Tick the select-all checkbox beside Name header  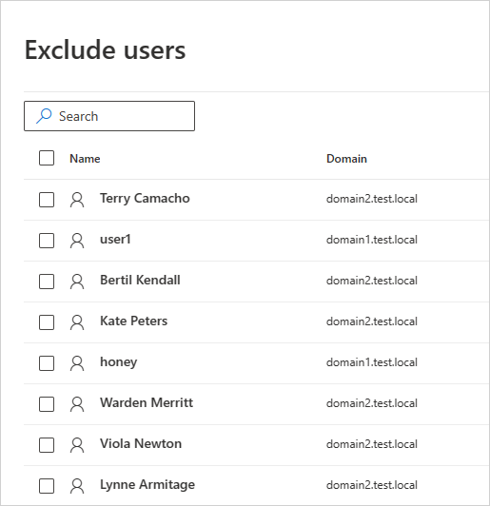pyautogui.click(x=47, y=158)
